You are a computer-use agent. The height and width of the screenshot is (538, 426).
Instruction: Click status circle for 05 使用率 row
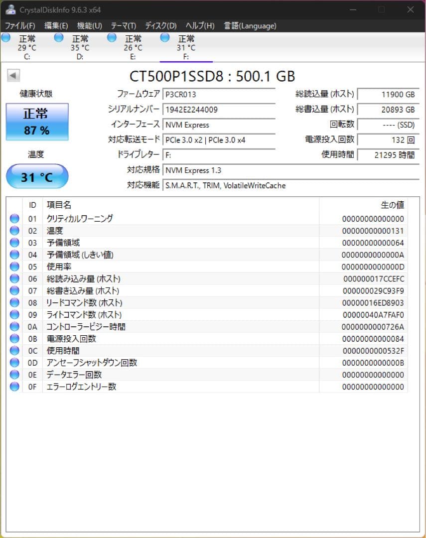coord(14,267)
